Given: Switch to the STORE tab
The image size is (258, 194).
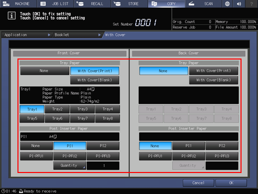Looking at the screenshot, I should [x=129, y=3].
